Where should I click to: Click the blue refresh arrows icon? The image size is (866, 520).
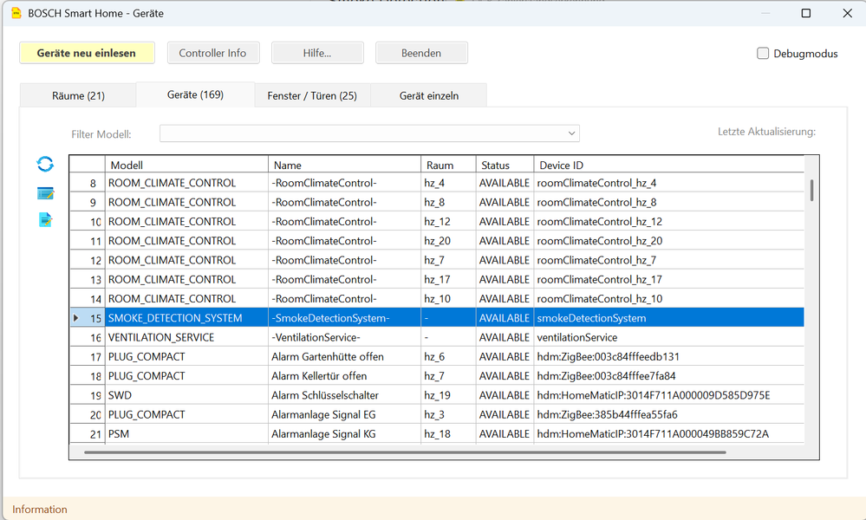point(45,164)
